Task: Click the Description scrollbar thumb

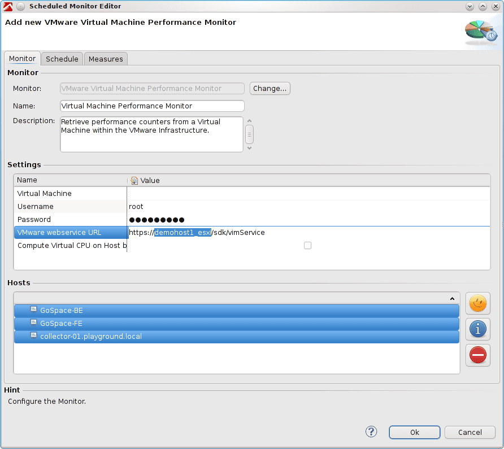Action: click(x=249, y=134)
